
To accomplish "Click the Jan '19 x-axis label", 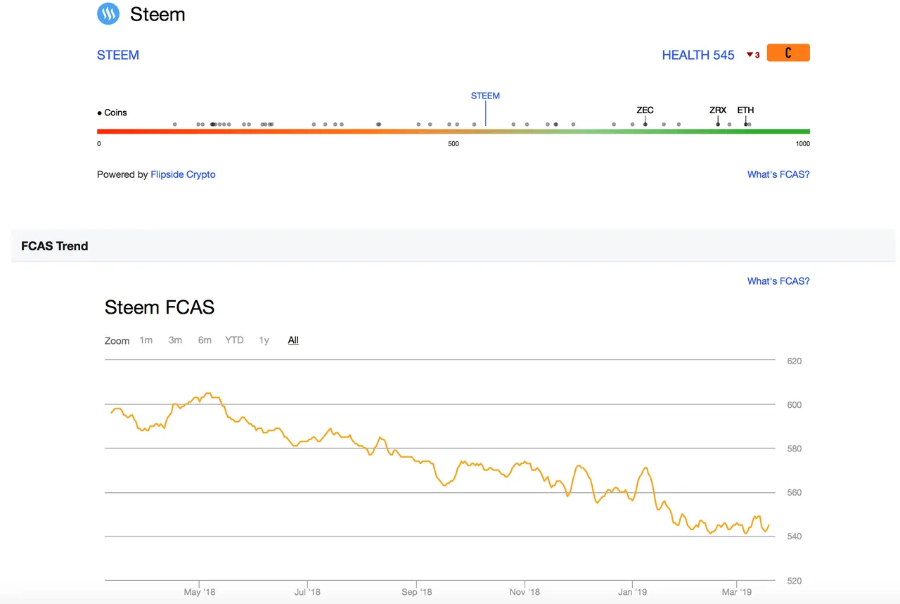I will (632, 592).
